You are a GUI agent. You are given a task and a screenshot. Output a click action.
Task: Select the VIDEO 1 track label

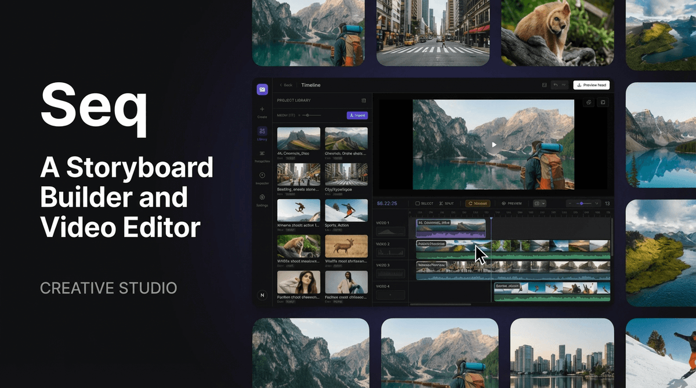383,223
